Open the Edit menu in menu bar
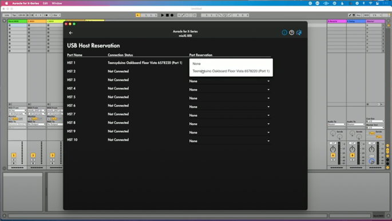 (45, 3)
